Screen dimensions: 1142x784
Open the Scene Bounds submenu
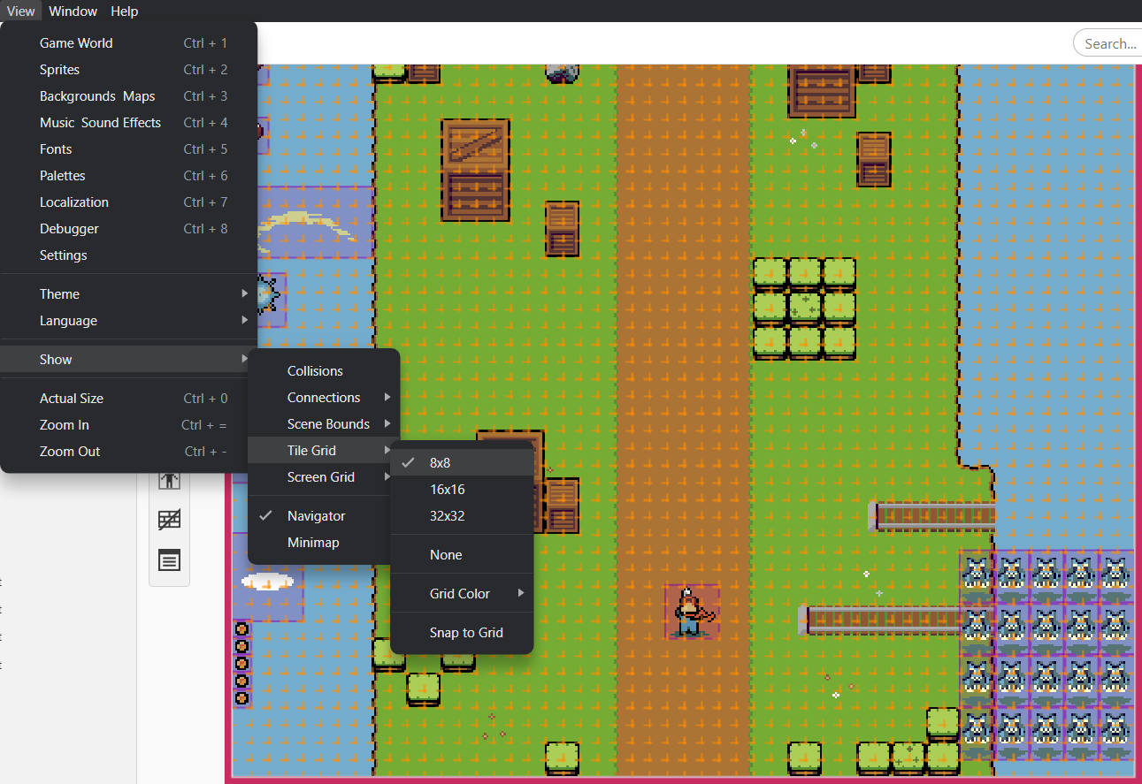[x=328, y=424]
